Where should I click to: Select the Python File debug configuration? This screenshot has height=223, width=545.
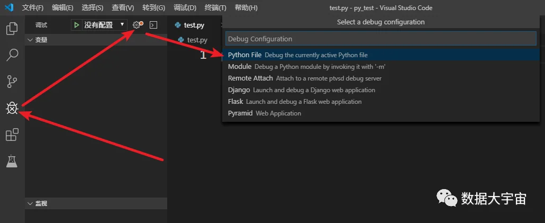[x=380, y=55]
